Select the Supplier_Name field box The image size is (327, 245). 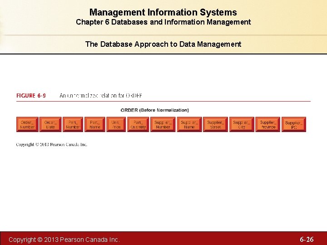(189, 124)
